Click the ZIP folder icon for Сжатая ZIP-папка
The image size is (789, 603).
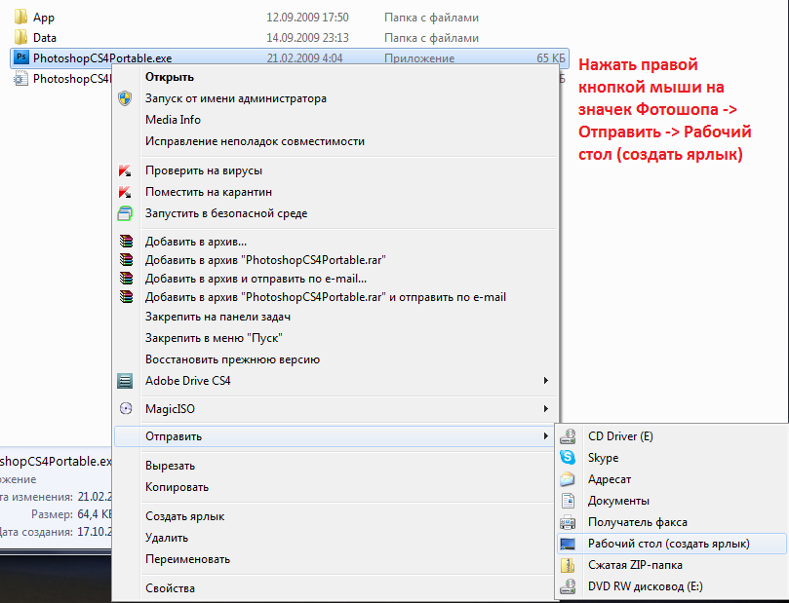pyautogui.click(x=568, y=565)
